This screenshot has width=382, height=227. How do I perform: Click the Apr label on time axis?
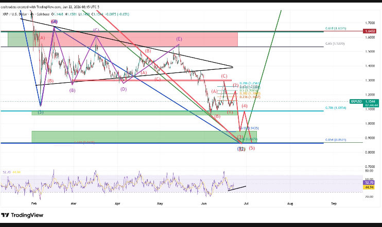117,204
